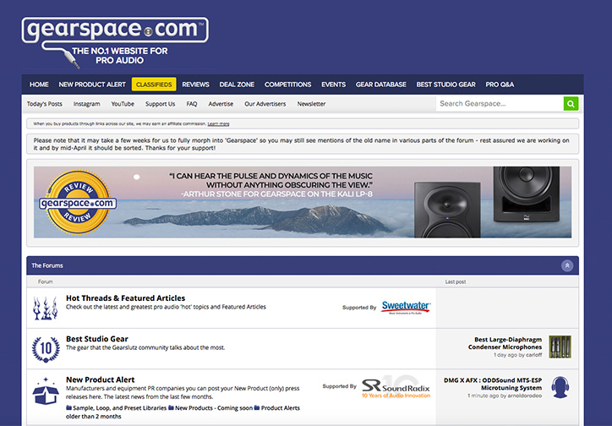Click the Newsletter link
612x426 pixels.
(311, 104)
